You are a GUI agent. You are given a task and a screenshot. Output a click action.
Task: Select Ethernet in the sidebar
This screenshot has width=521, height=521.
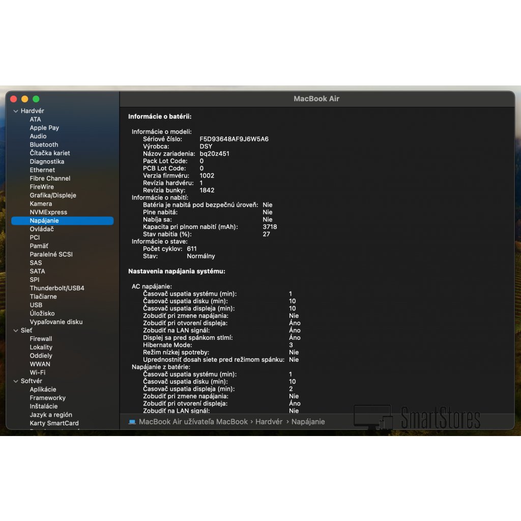(42, 170)
